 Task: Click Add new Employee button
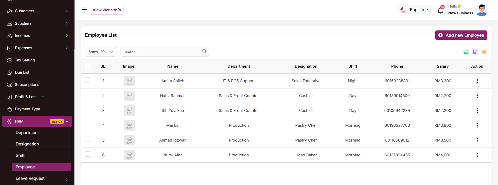point(461,35)
